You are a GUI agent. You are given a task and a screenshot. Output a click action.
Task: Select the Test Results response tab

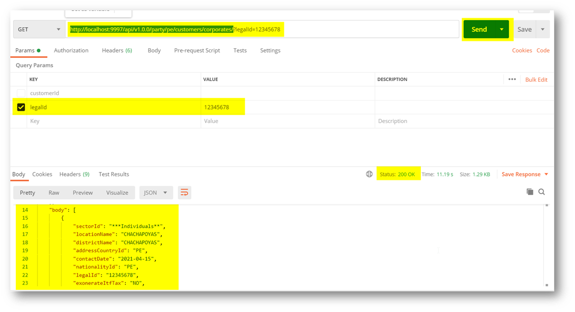tap(114, 174)
